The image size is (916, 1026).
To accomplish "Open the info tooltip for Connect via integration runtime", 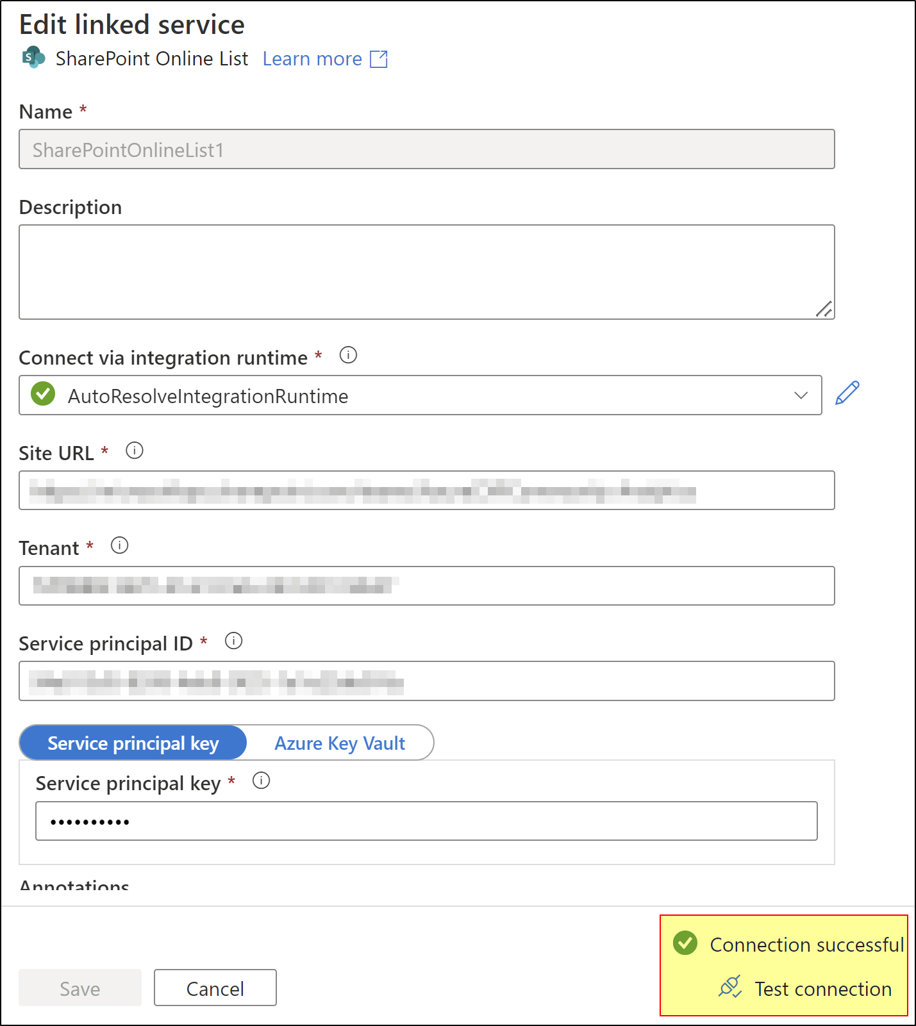I will 348,355.
